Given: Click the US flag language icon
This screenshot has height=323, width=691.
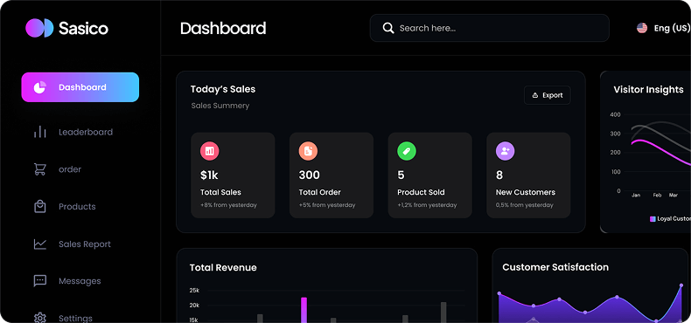Looking at the screenshot, I should point(642,28).
